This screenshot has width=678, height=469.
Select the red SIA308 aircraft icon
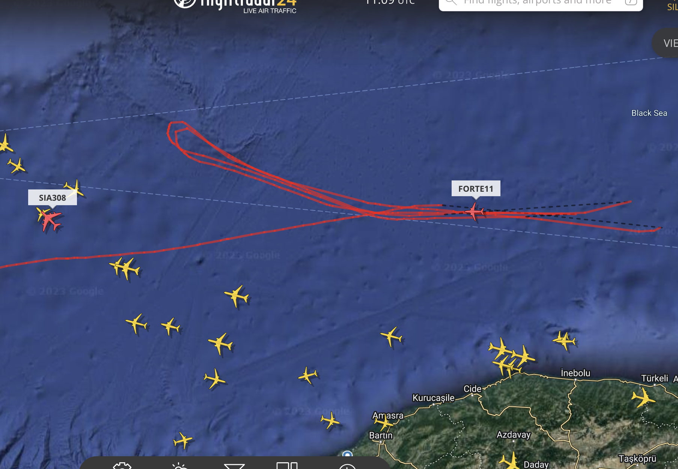point(50,219)
